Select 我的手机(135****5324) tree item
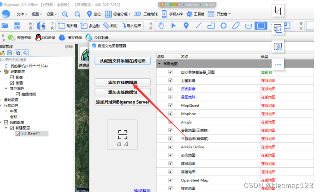This screenshot has height=194, width=320. (x=29, y=66)
